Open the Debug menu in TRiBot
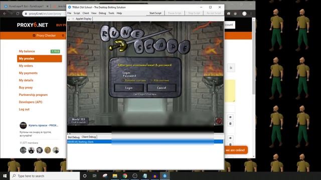 pyautogui.click(x=102, y=13)
